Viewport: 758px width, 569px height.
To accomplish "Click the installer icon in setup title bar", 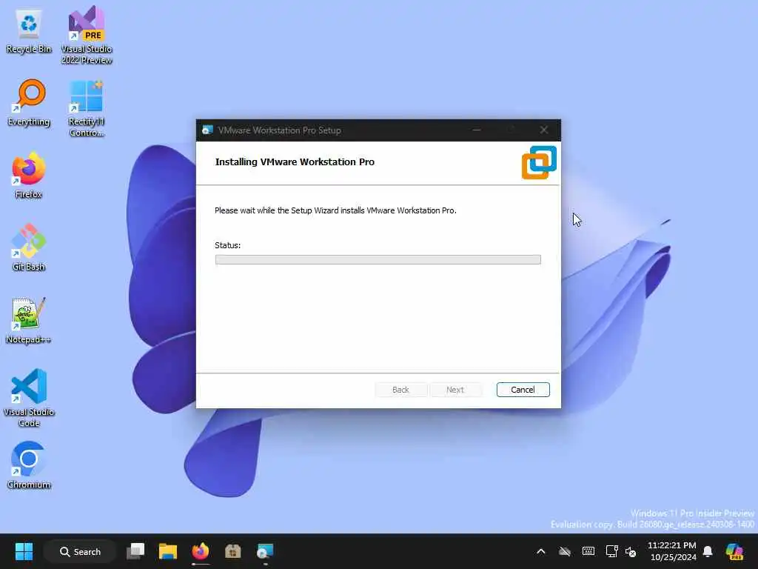I will point(207,130).
